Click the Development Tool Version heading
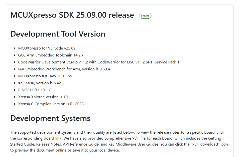This screenshot has width=242, height=157. (58, 34)
